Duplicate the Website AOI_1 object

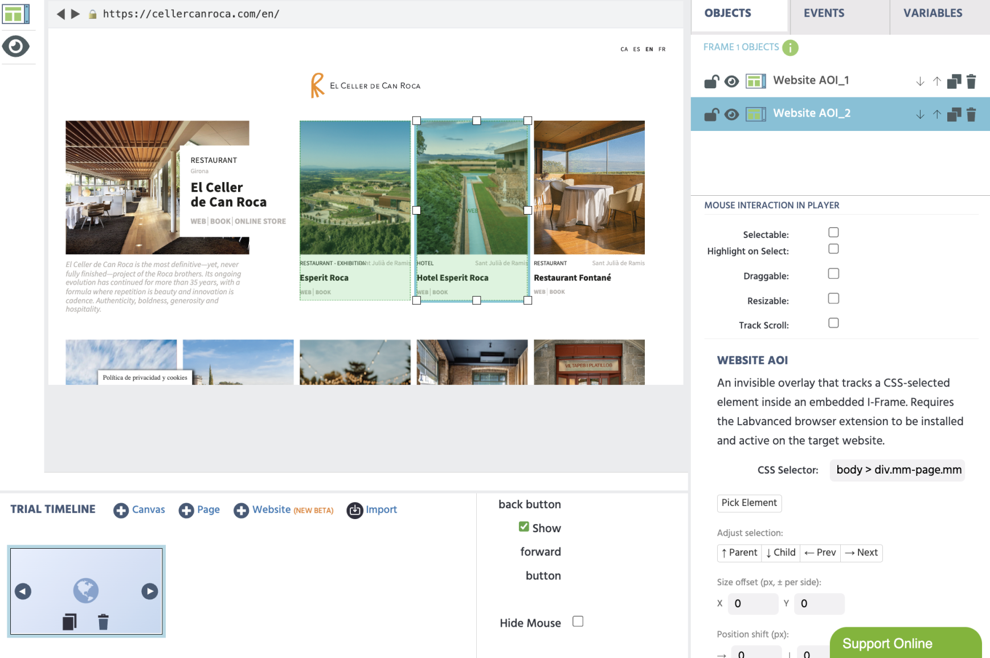[954, 81]
